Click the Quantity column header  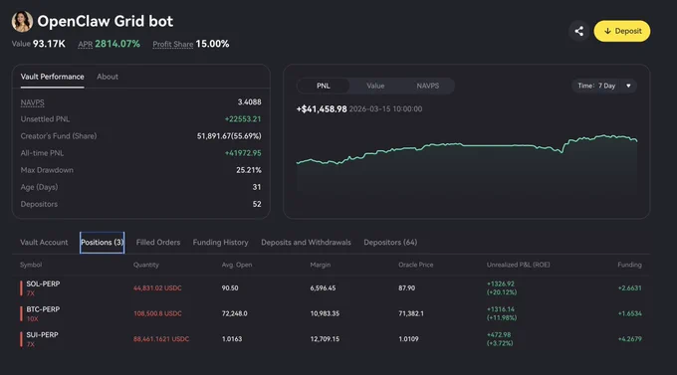146,265
